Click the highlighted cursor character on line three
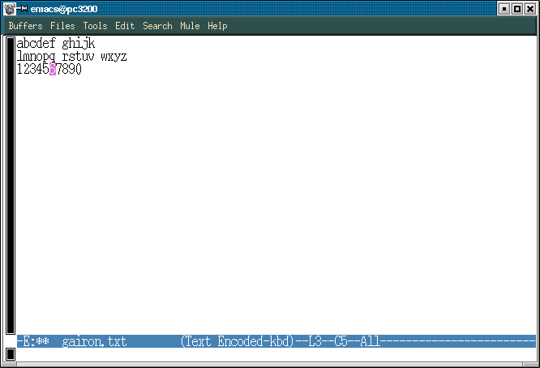The image size is (540, 368). click(x=53, y=69)
